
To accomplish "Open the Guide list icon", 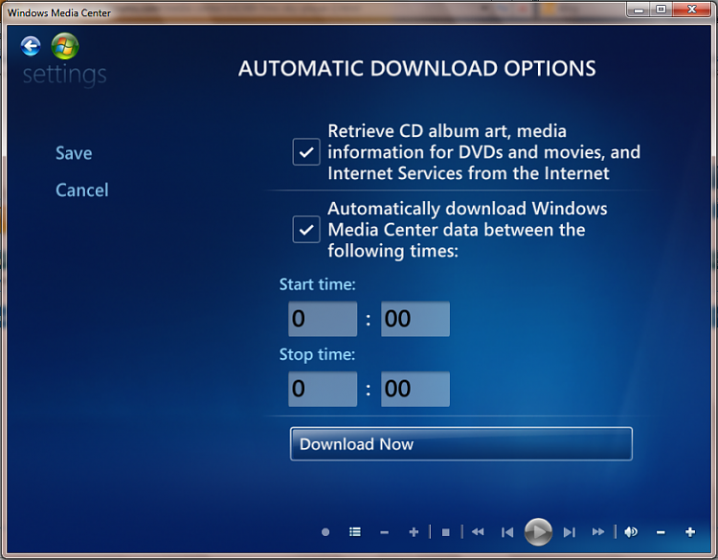I will click(x=355, y=532).
